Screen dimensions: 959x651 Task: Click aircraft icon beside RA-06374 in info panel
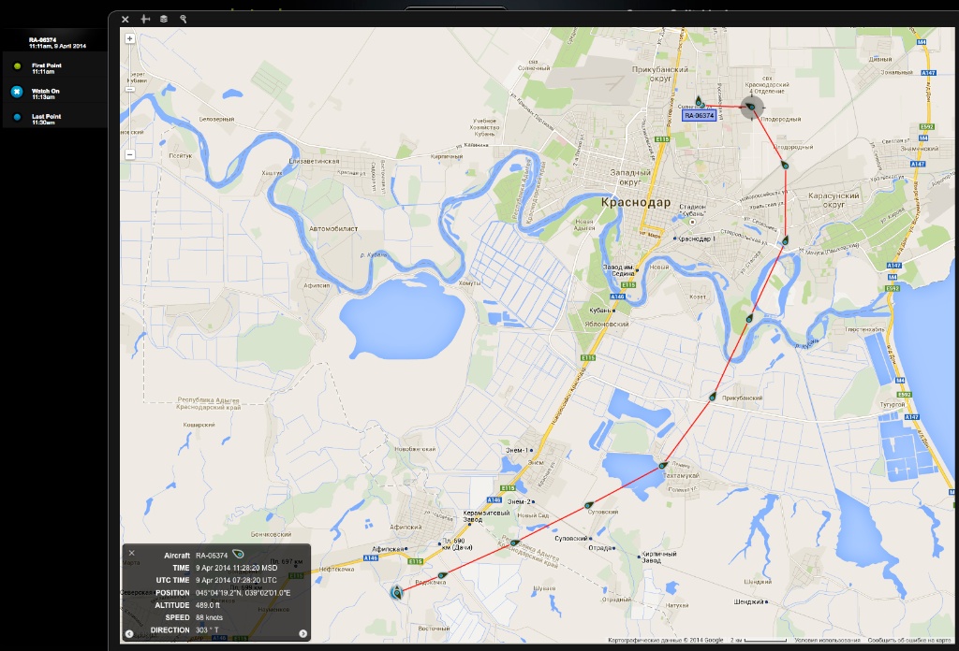pyautogui.click(x=238, y=555)
